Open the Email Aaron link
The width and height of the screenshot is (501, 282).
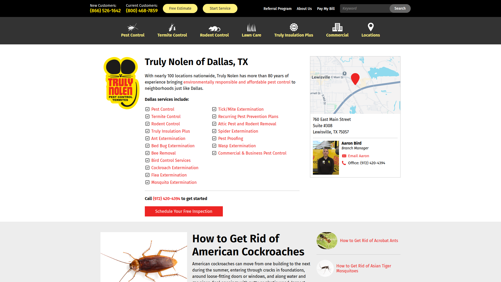(358, 156)
